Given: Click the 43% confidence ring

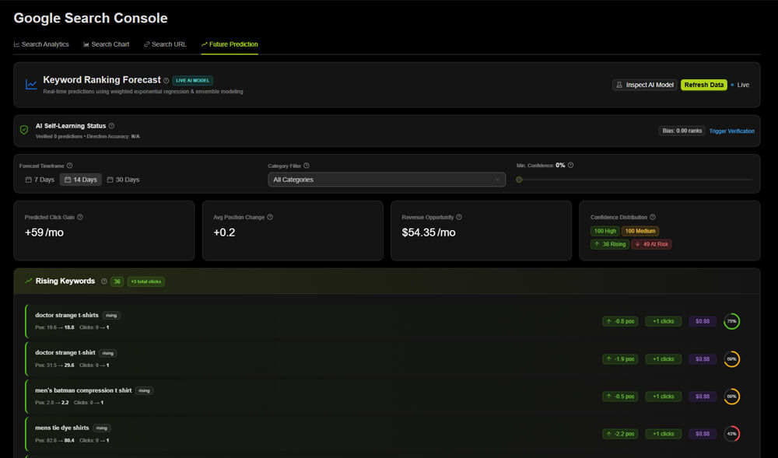Looking at the screenshot, I should tap(732, 434).
